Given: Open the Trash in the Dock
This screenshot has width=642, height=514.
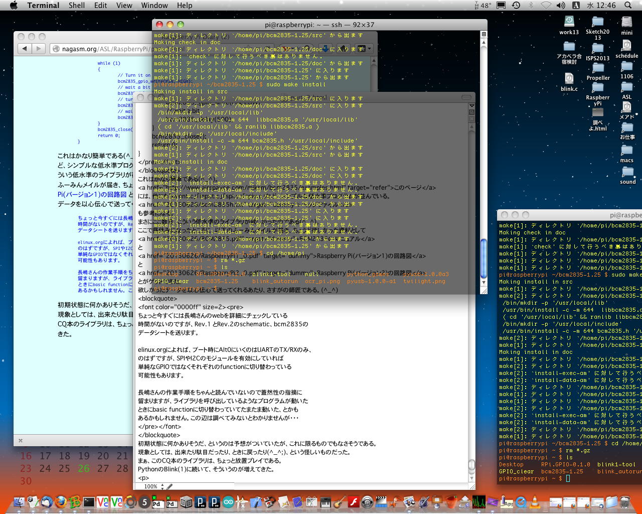Looking at the screenshot, I should pos(625,501).
